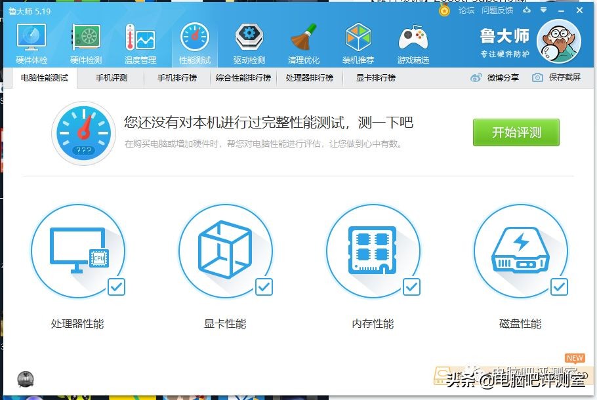This screenshot has width=597, height=400.
Task: Open 装机推荐 build recommendations
Action: pos(358,41)
